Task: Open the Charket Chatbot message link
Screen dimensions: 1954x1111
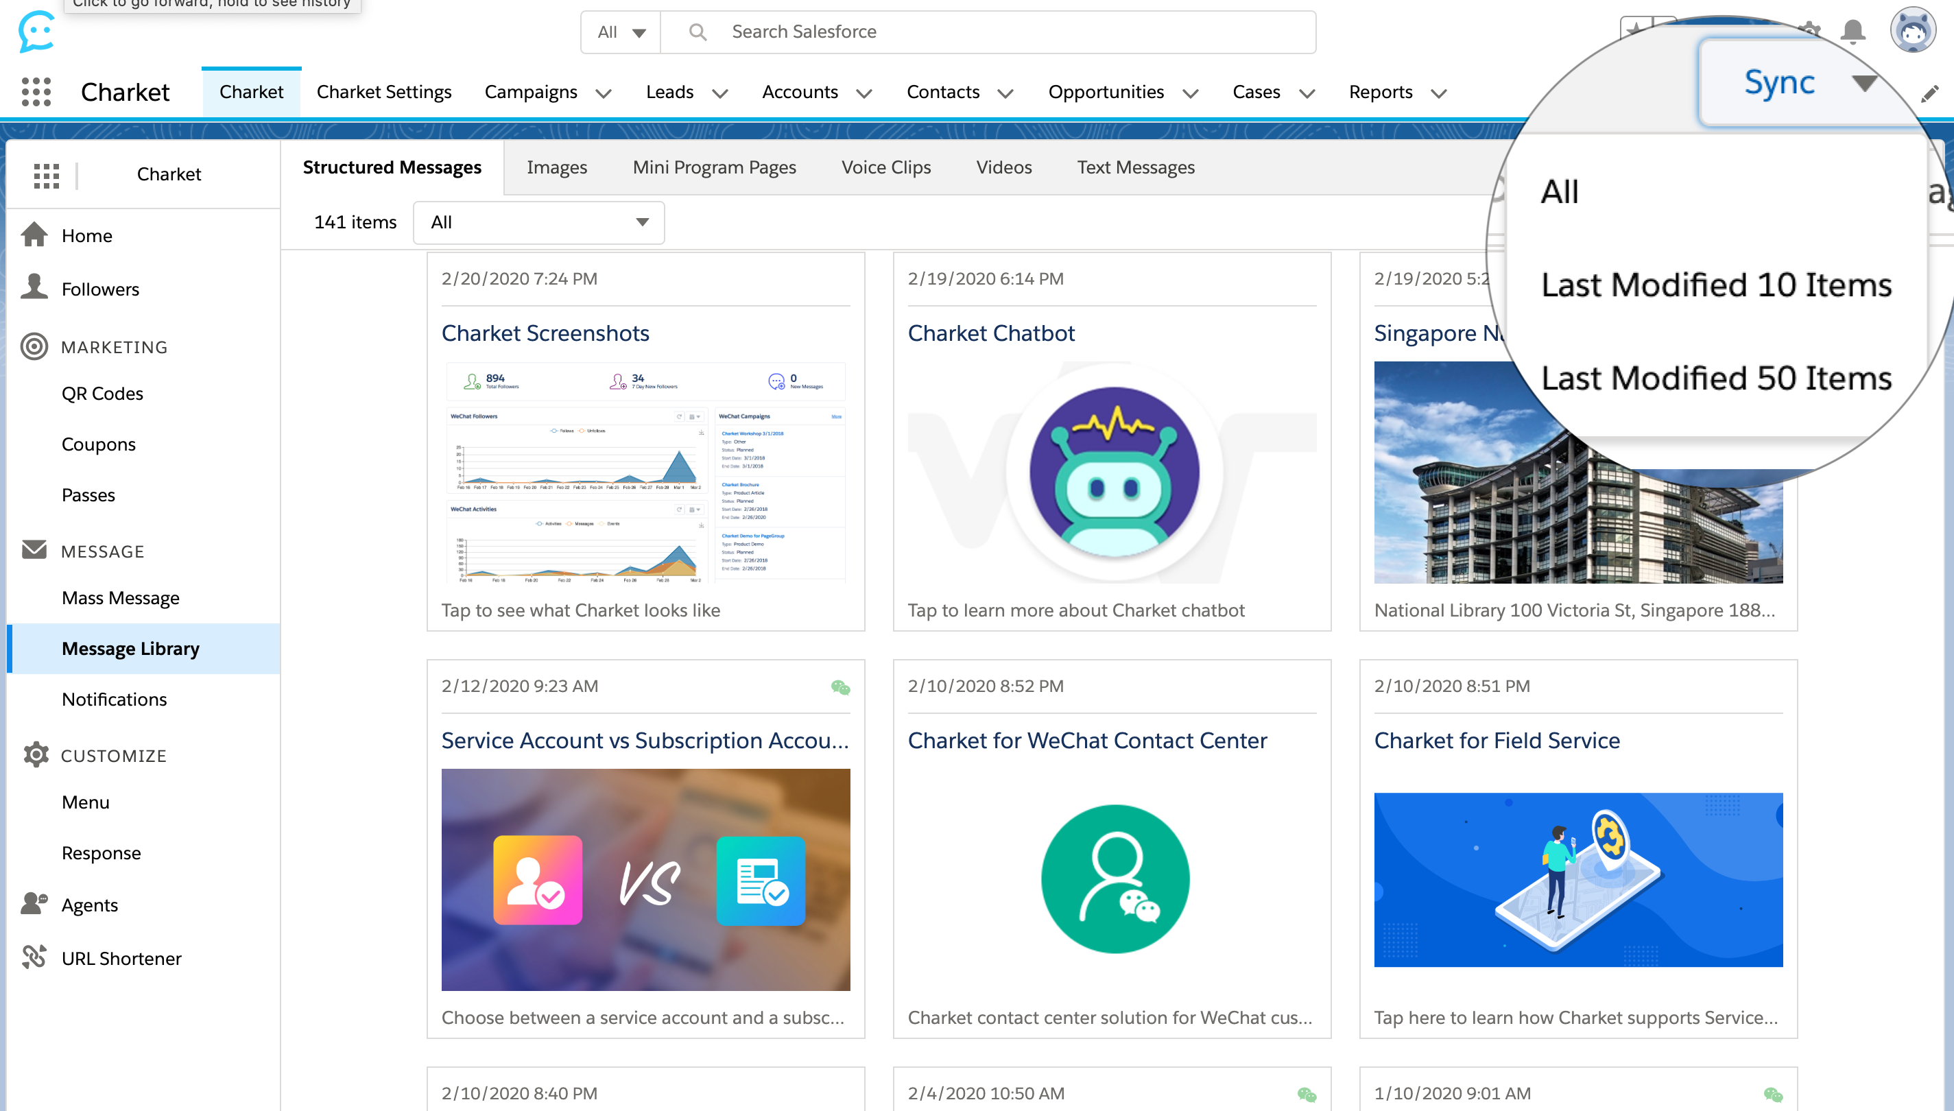Action: coord(991,333)
